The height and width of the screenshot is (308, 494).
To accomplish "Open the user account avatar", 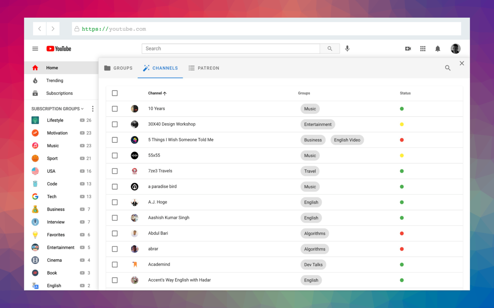I will (455, 49).
